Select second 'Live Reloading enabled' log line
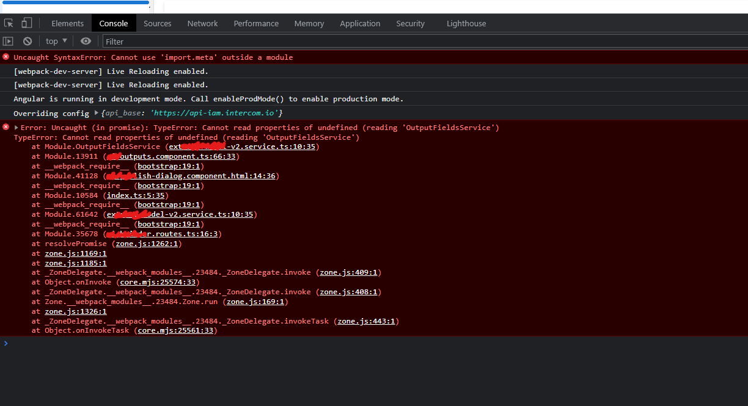 click(x=111, y=85)
